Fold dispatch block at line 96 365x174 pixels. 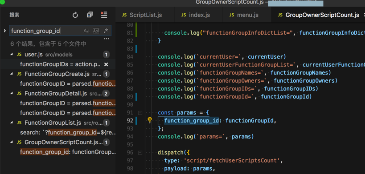tap(140, 153)
